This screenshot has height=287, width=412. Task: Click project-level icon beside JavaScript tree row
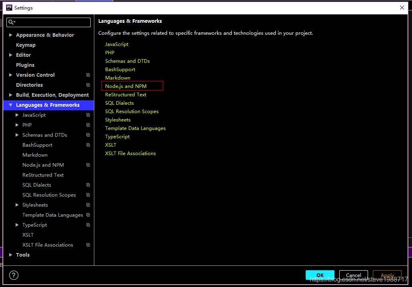[88, 115]
